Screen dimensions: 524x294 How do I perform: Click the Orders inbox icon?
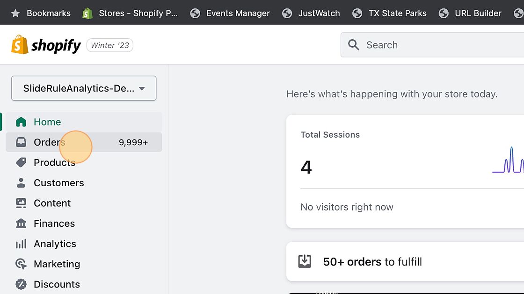[x=21, y=142]
